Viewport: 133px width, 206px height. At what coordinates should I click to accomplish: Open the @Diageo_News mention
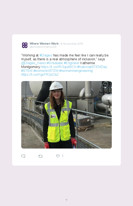coord(34,63)
